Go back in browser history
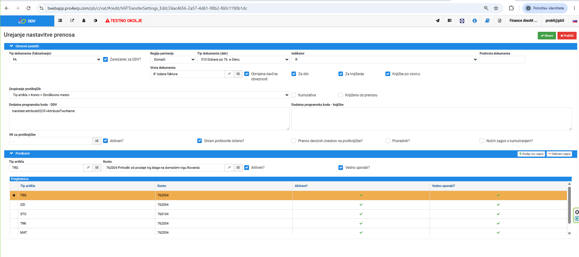The width and height of the screenshot is (579, 257). click(x=7, y=8)
